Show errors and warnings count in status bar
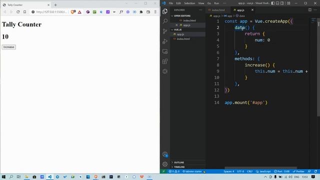This screenshot has height=180, width=320. tap(174, 171)
